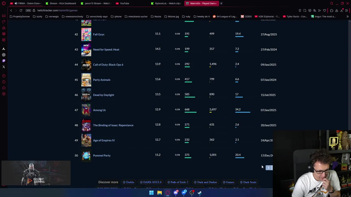
Task: Open the Call of Duty: Black Ops 6 link
Action: click(108, 65)
